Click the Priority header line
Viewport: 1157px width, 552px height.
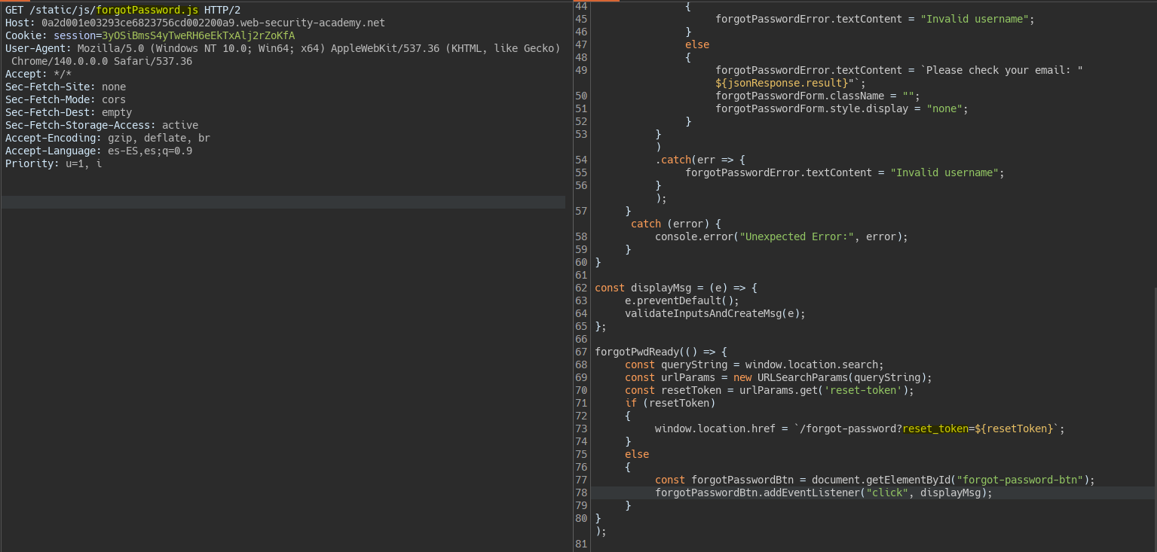click(53, 163)
